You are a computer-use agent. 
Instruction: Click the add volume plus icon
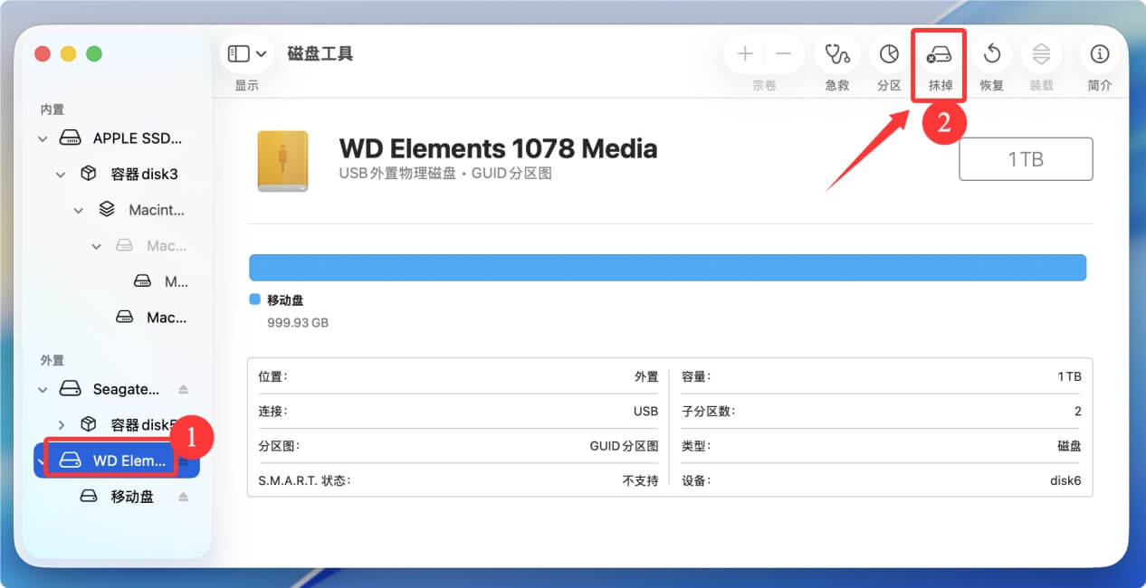click(x=744, y=54)
